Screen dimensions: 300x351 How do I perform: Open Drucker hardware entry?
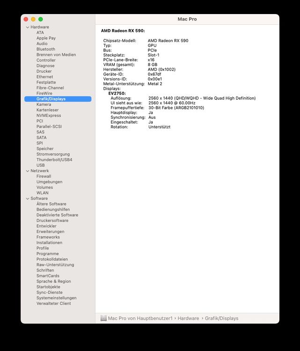[x=44, y=71]
